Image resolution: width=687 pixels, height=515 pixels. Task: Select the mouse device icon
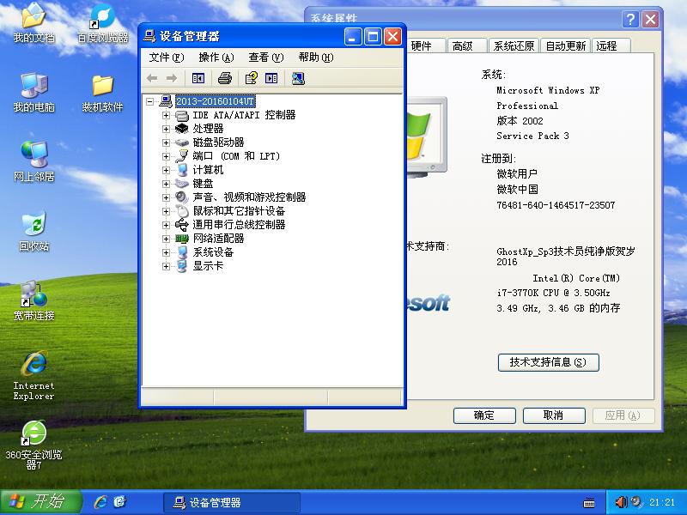[x=182, y=211]
